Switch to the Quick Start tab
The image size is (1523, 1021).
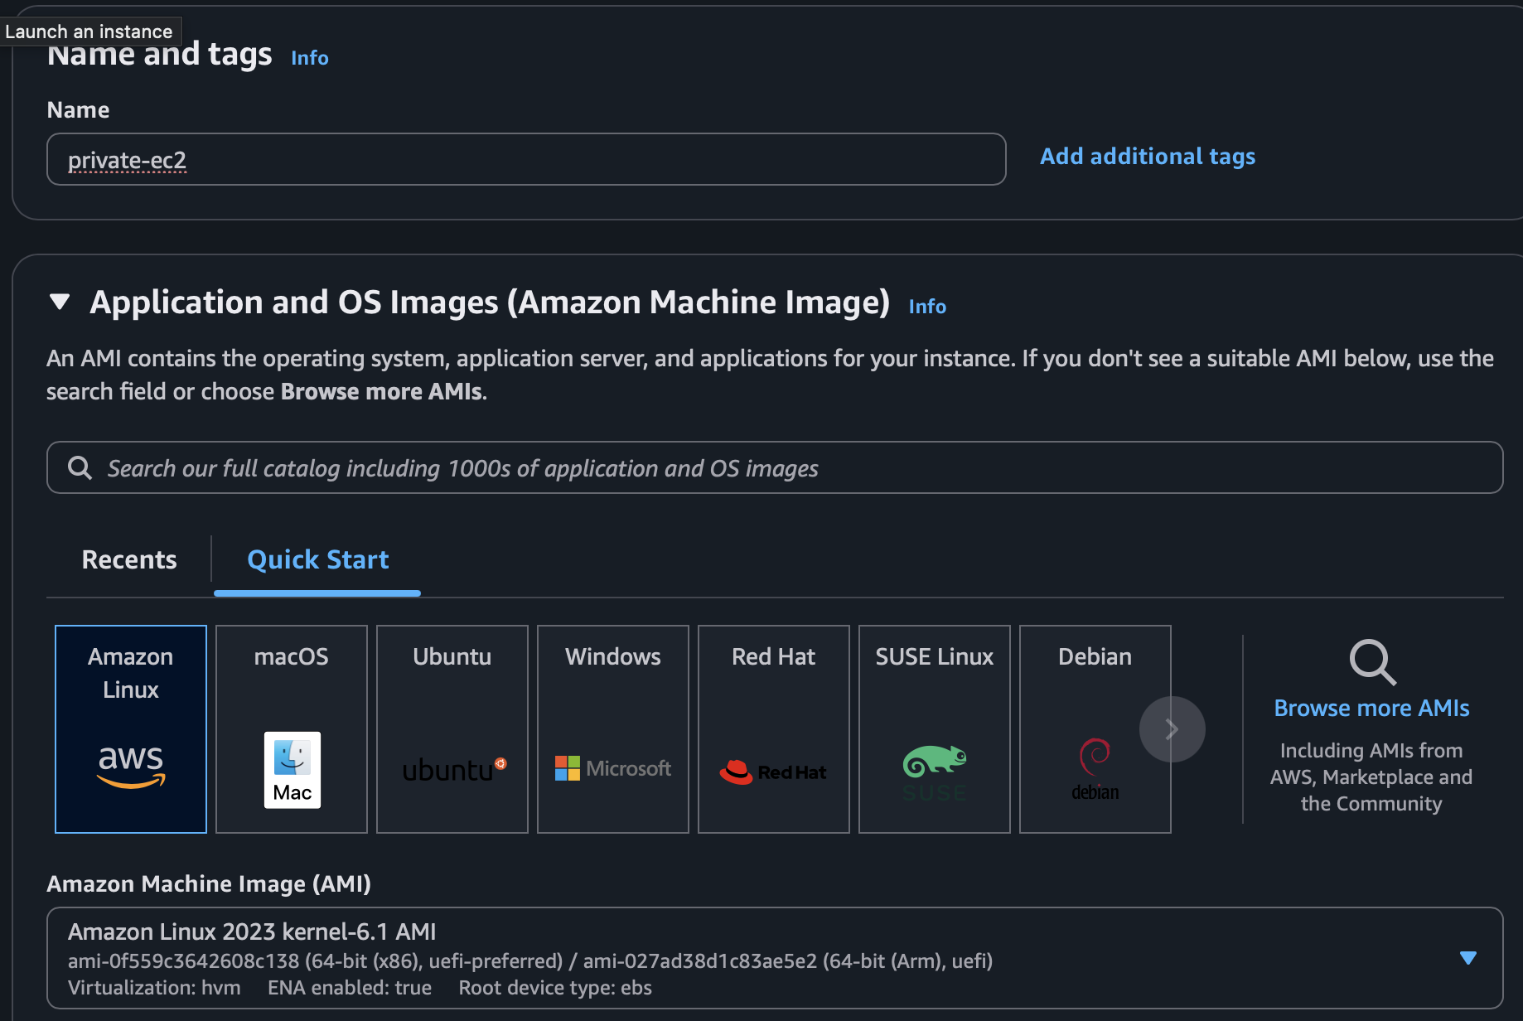[x=317, y=559]
